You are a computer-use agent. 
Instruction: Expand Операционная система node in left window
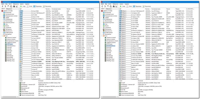2,16
